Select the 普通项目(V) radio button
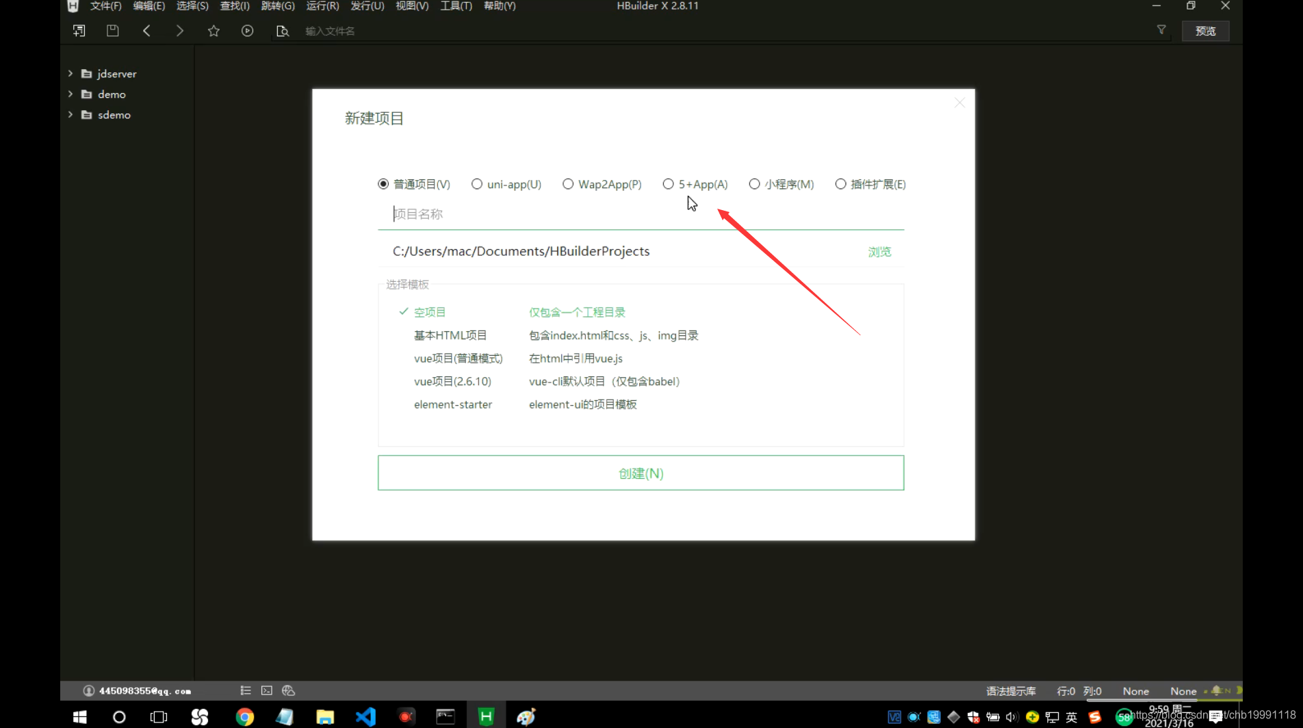The height and width of the screenshot is (728, 1303). (x=383, y=184)
